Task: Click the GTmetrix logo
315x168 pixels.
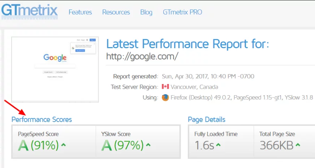Action: 30,12
